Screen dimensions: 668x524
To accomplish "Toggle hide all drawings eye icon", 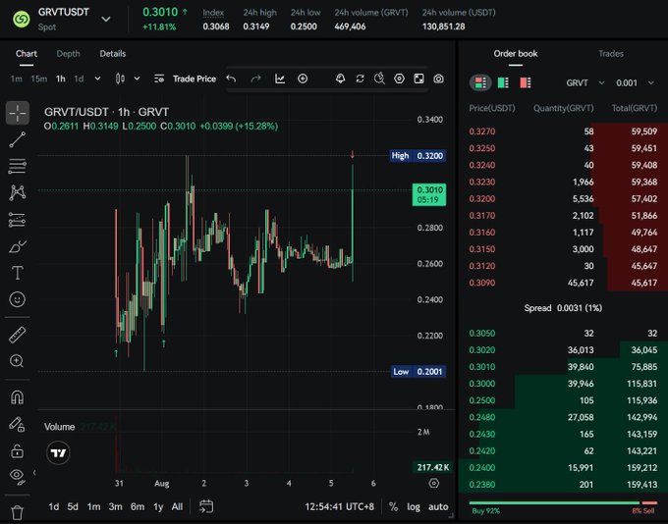I will (18, 476).
